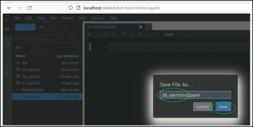The image size is (253, 127).
Task: Close the Untitled.ipynb tab via its dot
Action: tap(140, 27)
